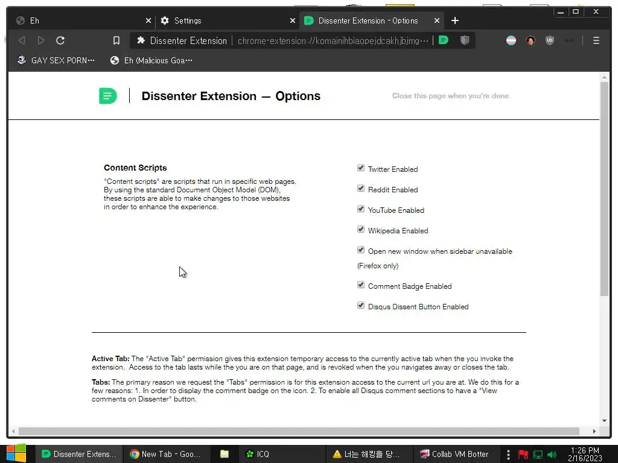Open the browser hamburger menu
Screen dimensions: 618x463
pos(596,40)
